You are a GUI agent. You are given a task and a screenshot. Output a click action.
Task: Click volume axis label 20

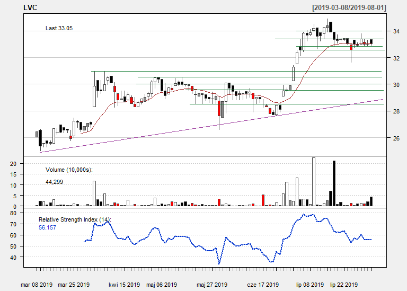pos(13,164)
